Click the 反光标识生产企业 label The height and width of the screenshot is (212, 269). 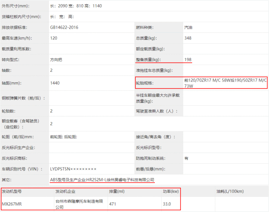18,148
